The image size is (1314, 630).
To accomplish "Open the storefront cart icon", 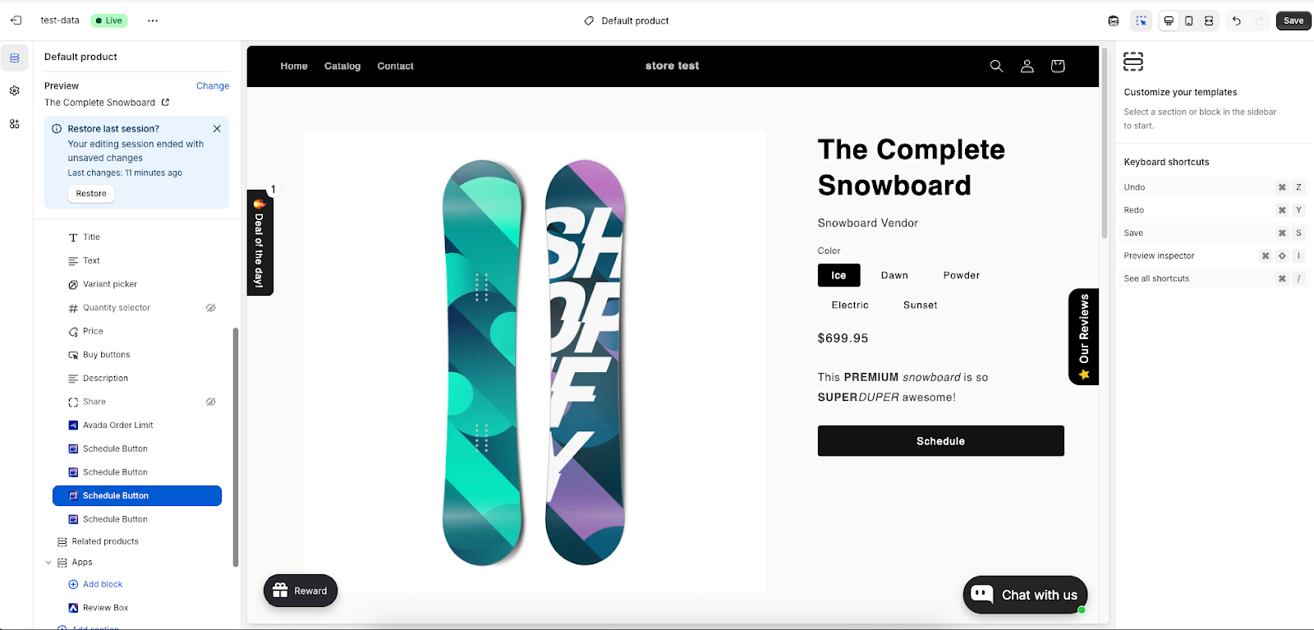I will [x=1058, y=66].
